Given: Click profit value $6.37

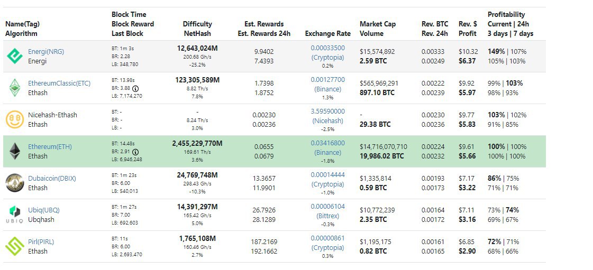Looking at the screenshot, I should coord(467,61).
